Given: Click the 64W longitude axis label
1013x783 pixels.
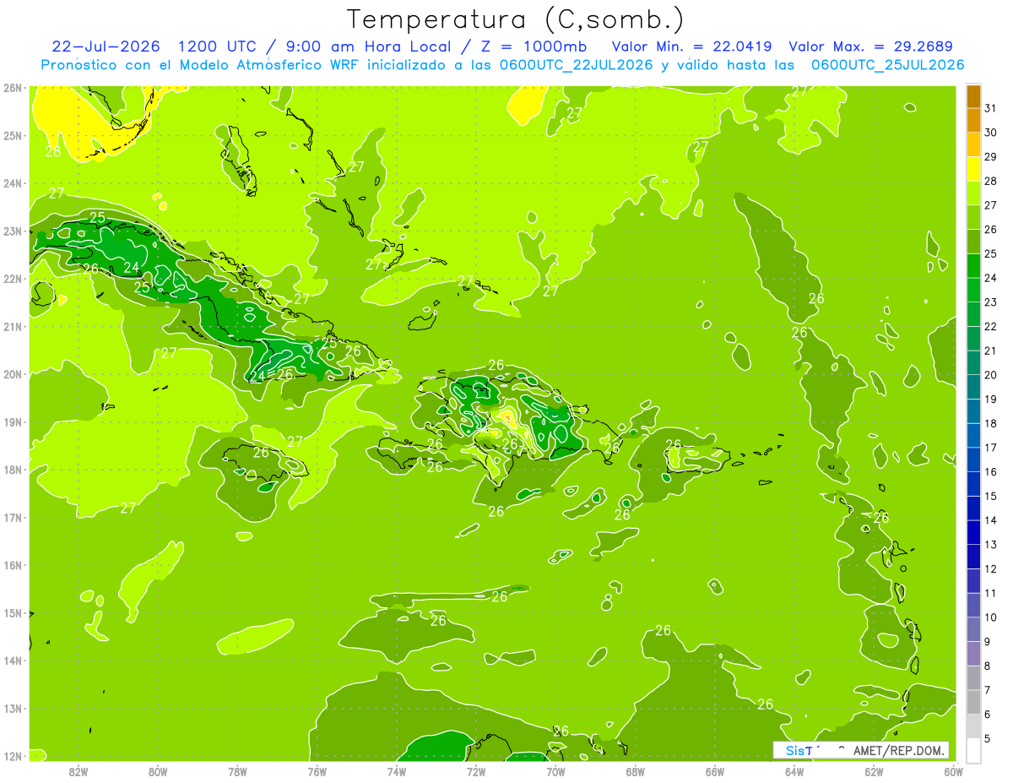Looking at the screenshot, I should 794,771.
